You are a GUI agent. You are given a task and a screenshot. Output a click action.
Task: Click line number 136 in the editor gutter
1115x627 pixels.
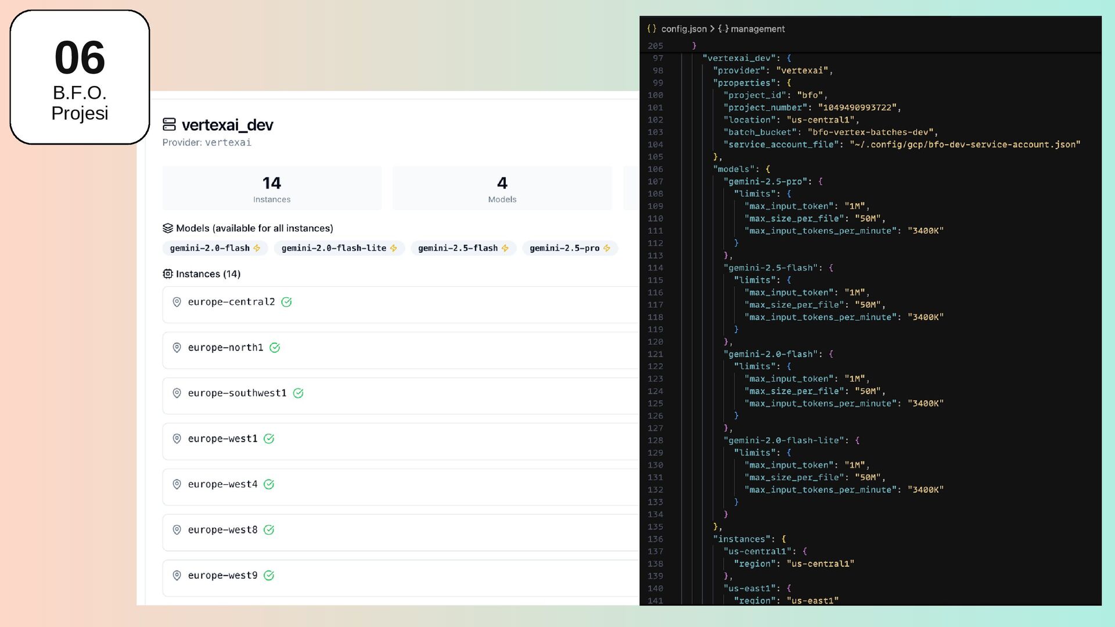(655, 539)
